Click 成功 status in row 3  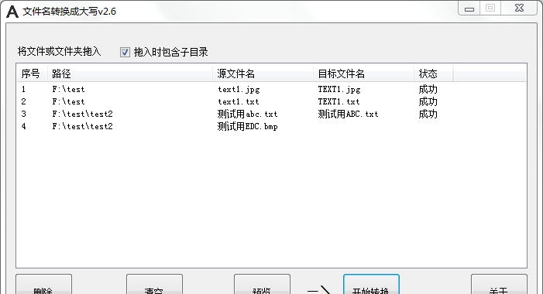click(x=428, y=115)
